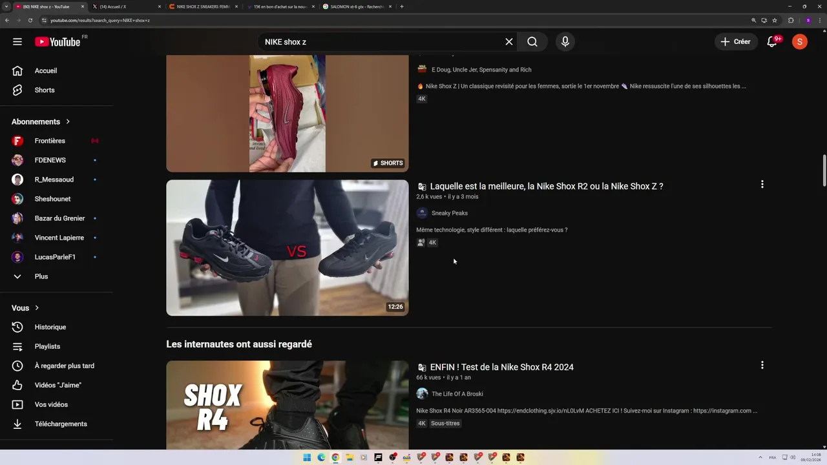Open The Life Of A Broski channel

[x=457, y=394]
